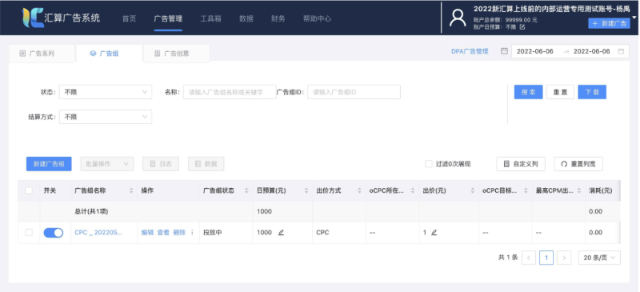
Task: Click the end date 2022-06-06 field
Action: [x=592, y=51]
